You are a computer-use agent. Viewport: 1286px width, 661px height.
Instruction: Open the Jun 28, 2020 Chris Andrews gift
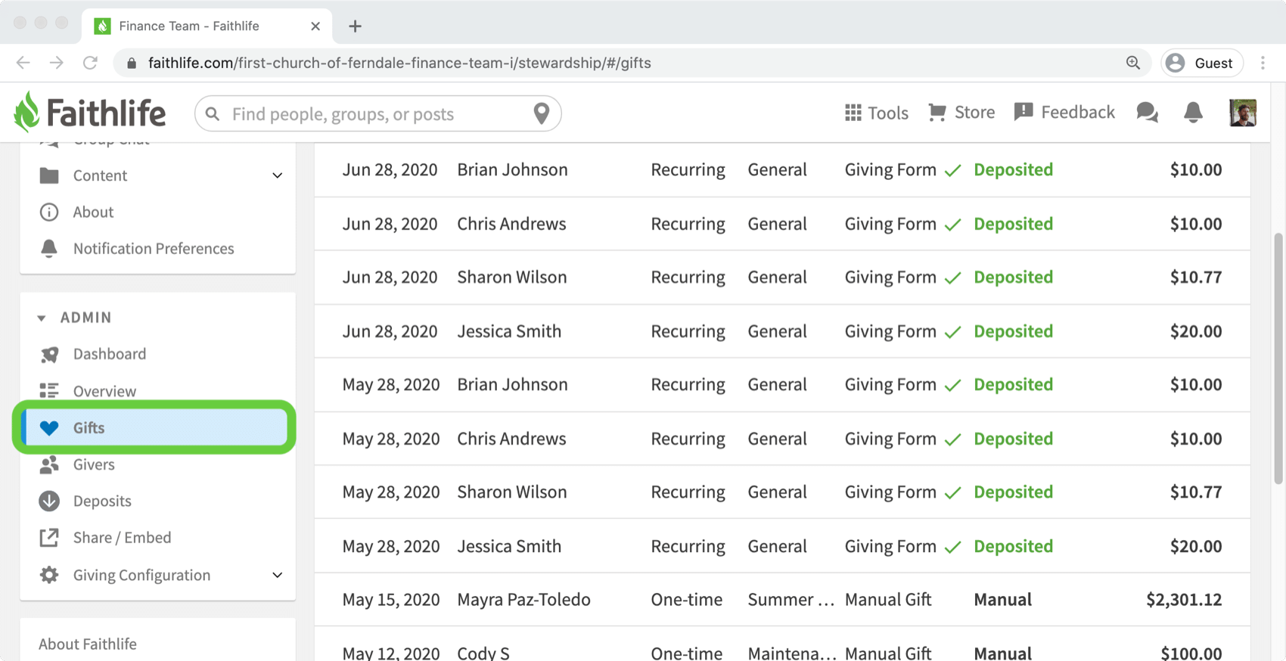tap(782, 224)
